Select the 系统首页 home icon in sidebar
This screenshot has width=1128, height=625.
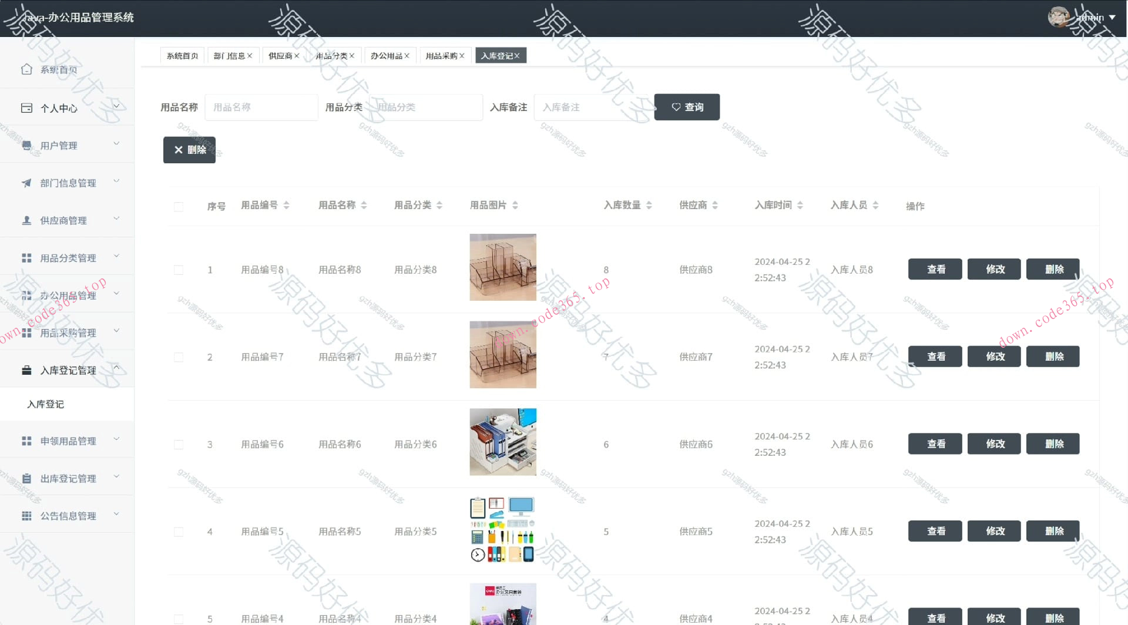26,69
